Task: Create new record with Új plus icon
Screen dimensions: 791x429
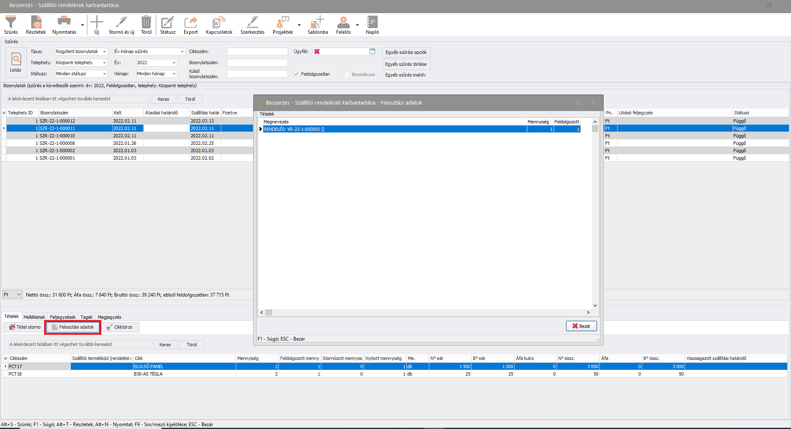Action: tap(96, 23)
